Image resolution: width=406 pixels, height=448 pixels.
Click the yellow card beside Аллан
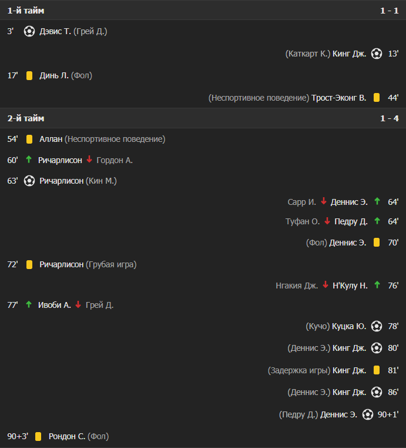[x=29, y=139]
